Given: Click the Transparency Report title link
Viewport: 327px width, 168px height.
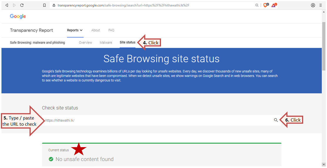Looking at the screenshot, I should tap(31, 31).
